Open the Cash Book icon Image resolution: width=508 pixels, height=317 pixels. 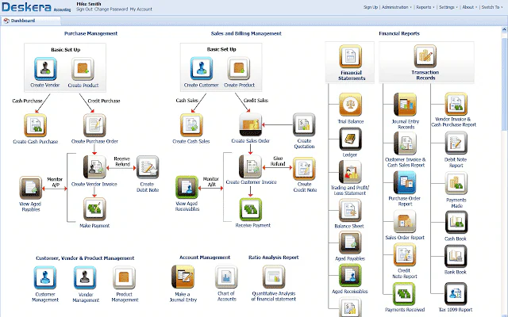pos(456,222)
